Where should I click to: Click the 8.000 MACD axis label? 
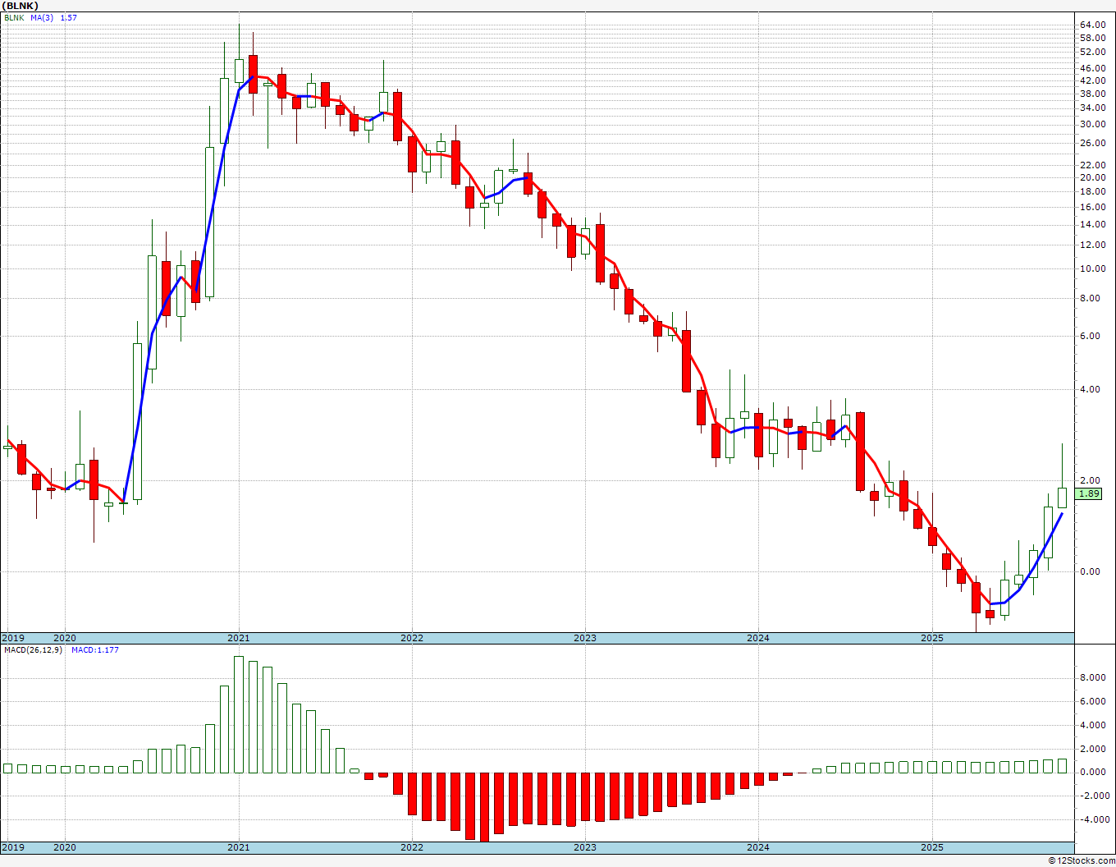point(1095,677)
